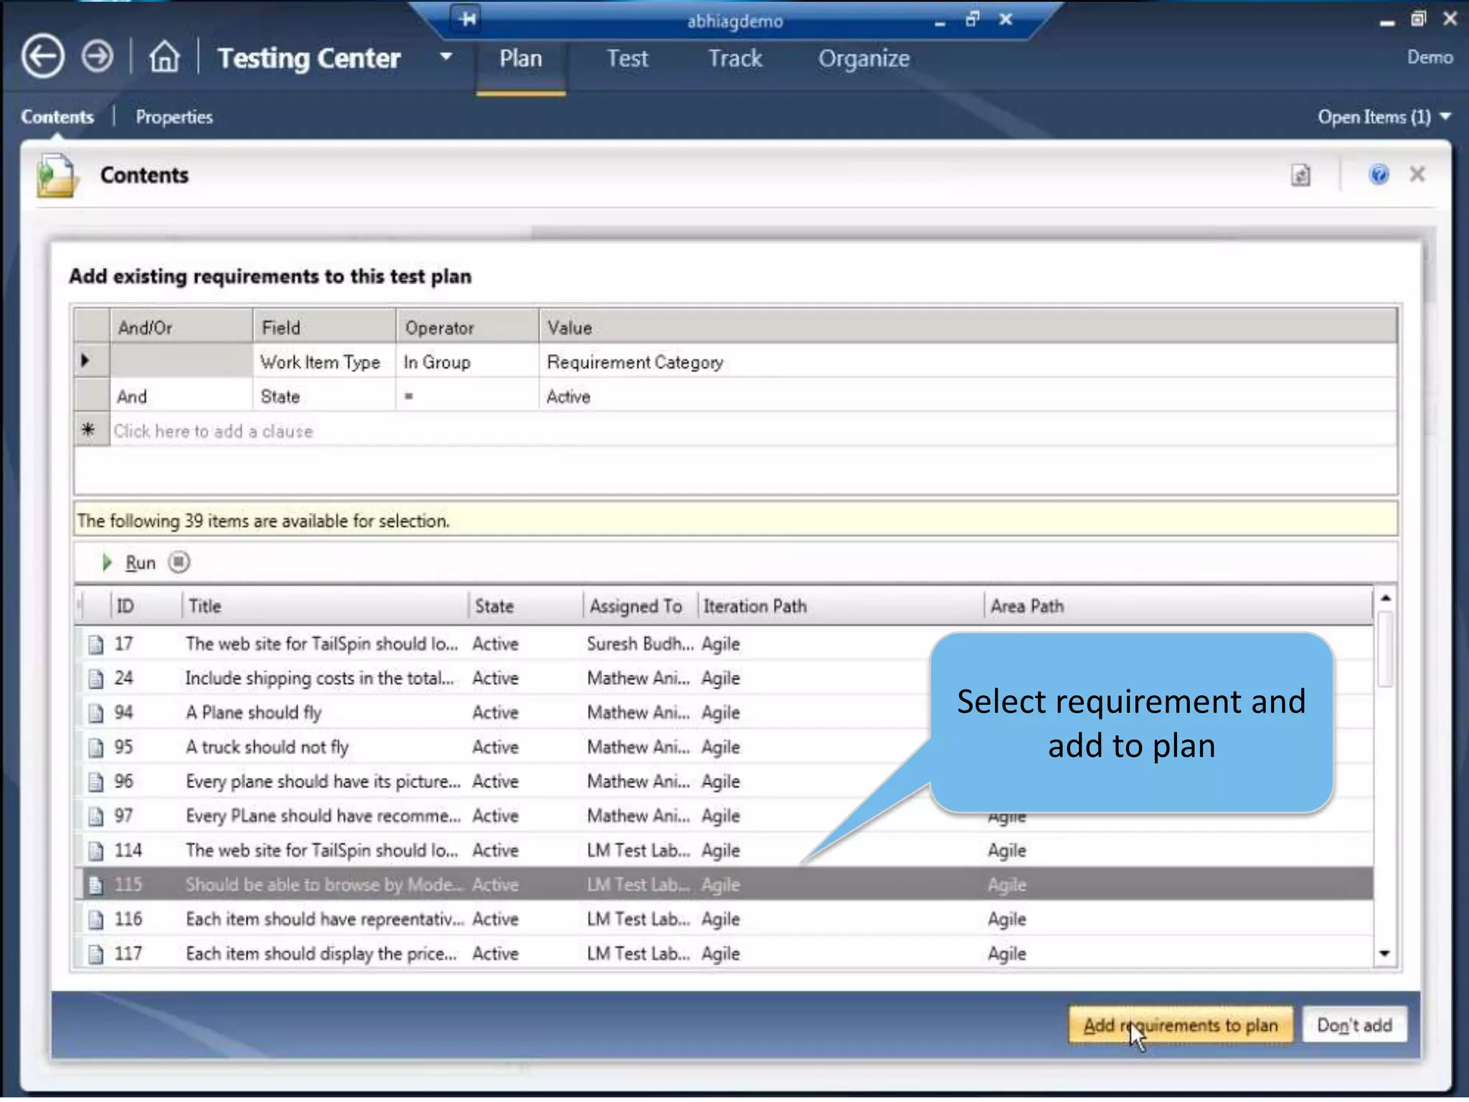Open Testing Center dropdown arrow
This screenshot has height=1102, width=1469.
click(x=445, y=57)
